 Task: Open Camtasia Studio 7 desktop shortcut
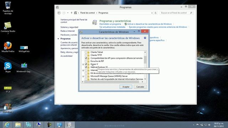8,28
